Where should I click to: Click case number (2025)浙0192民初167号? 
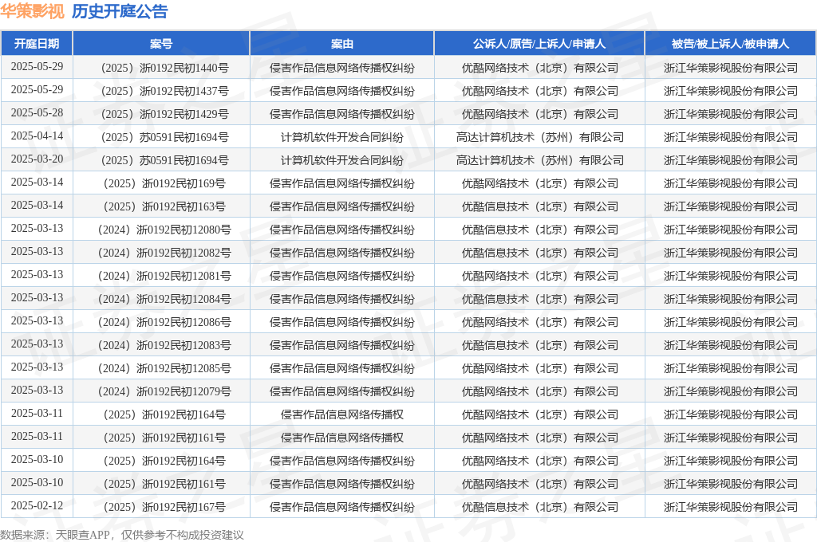tap(164, 507)
